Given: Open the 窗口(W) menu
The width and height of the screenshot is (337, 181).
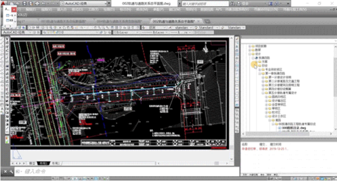Looking at the screenshot, I should pyautogui.click(x=175, y=10).
